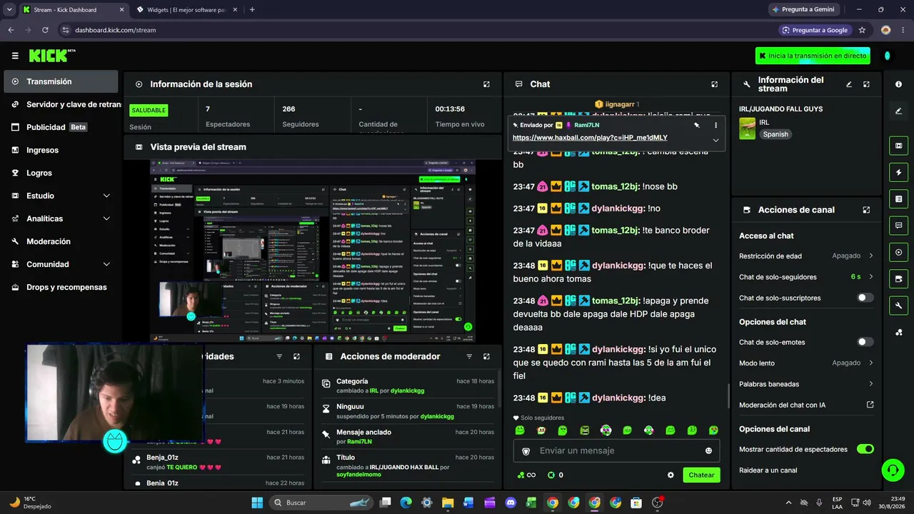The width and height of the screenshot is (914, 514).
Task: Unpin the pinned chat message
Action: 697,125
